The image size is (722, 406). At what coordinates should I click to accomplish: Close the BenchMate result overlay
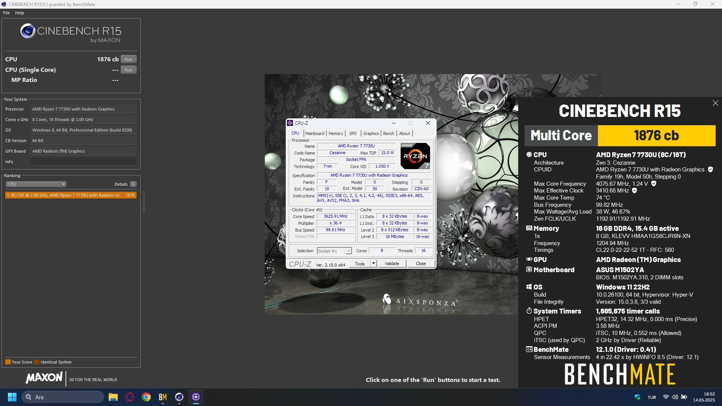coord(715,103)
